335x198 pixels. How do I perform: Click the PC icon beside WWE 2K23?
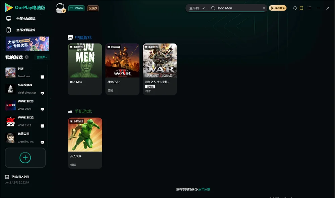[x=42, y=110]
